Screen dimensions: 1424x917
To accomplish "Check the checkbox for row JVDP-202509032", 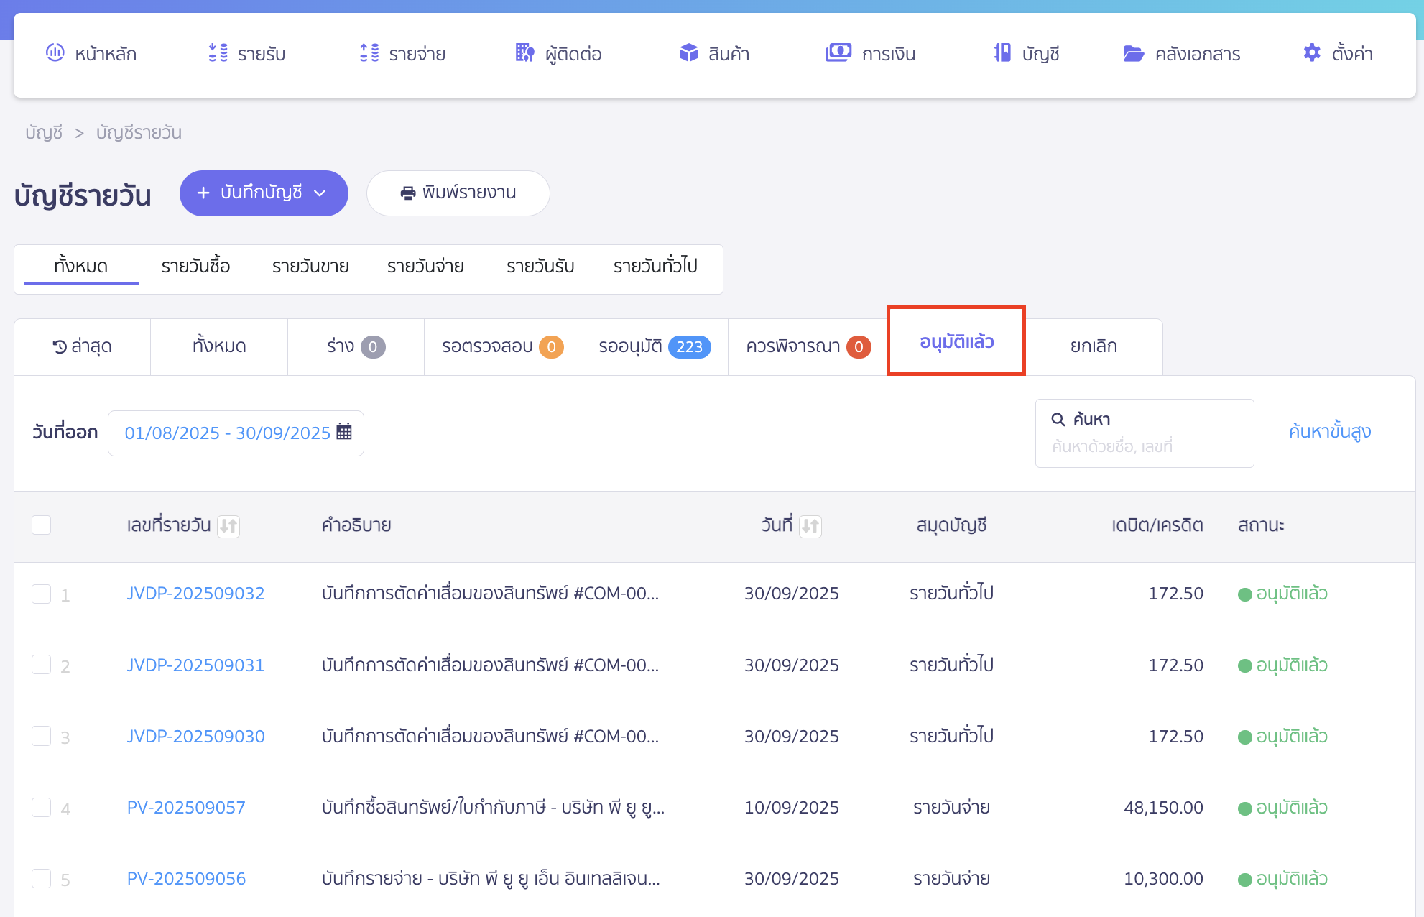I will (x=42, y=594).
